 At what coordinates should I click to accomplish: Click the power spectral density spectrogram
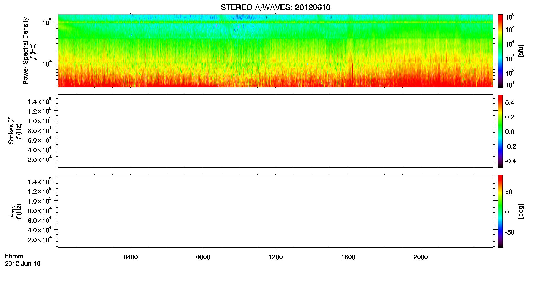click(x=275, y=51)
